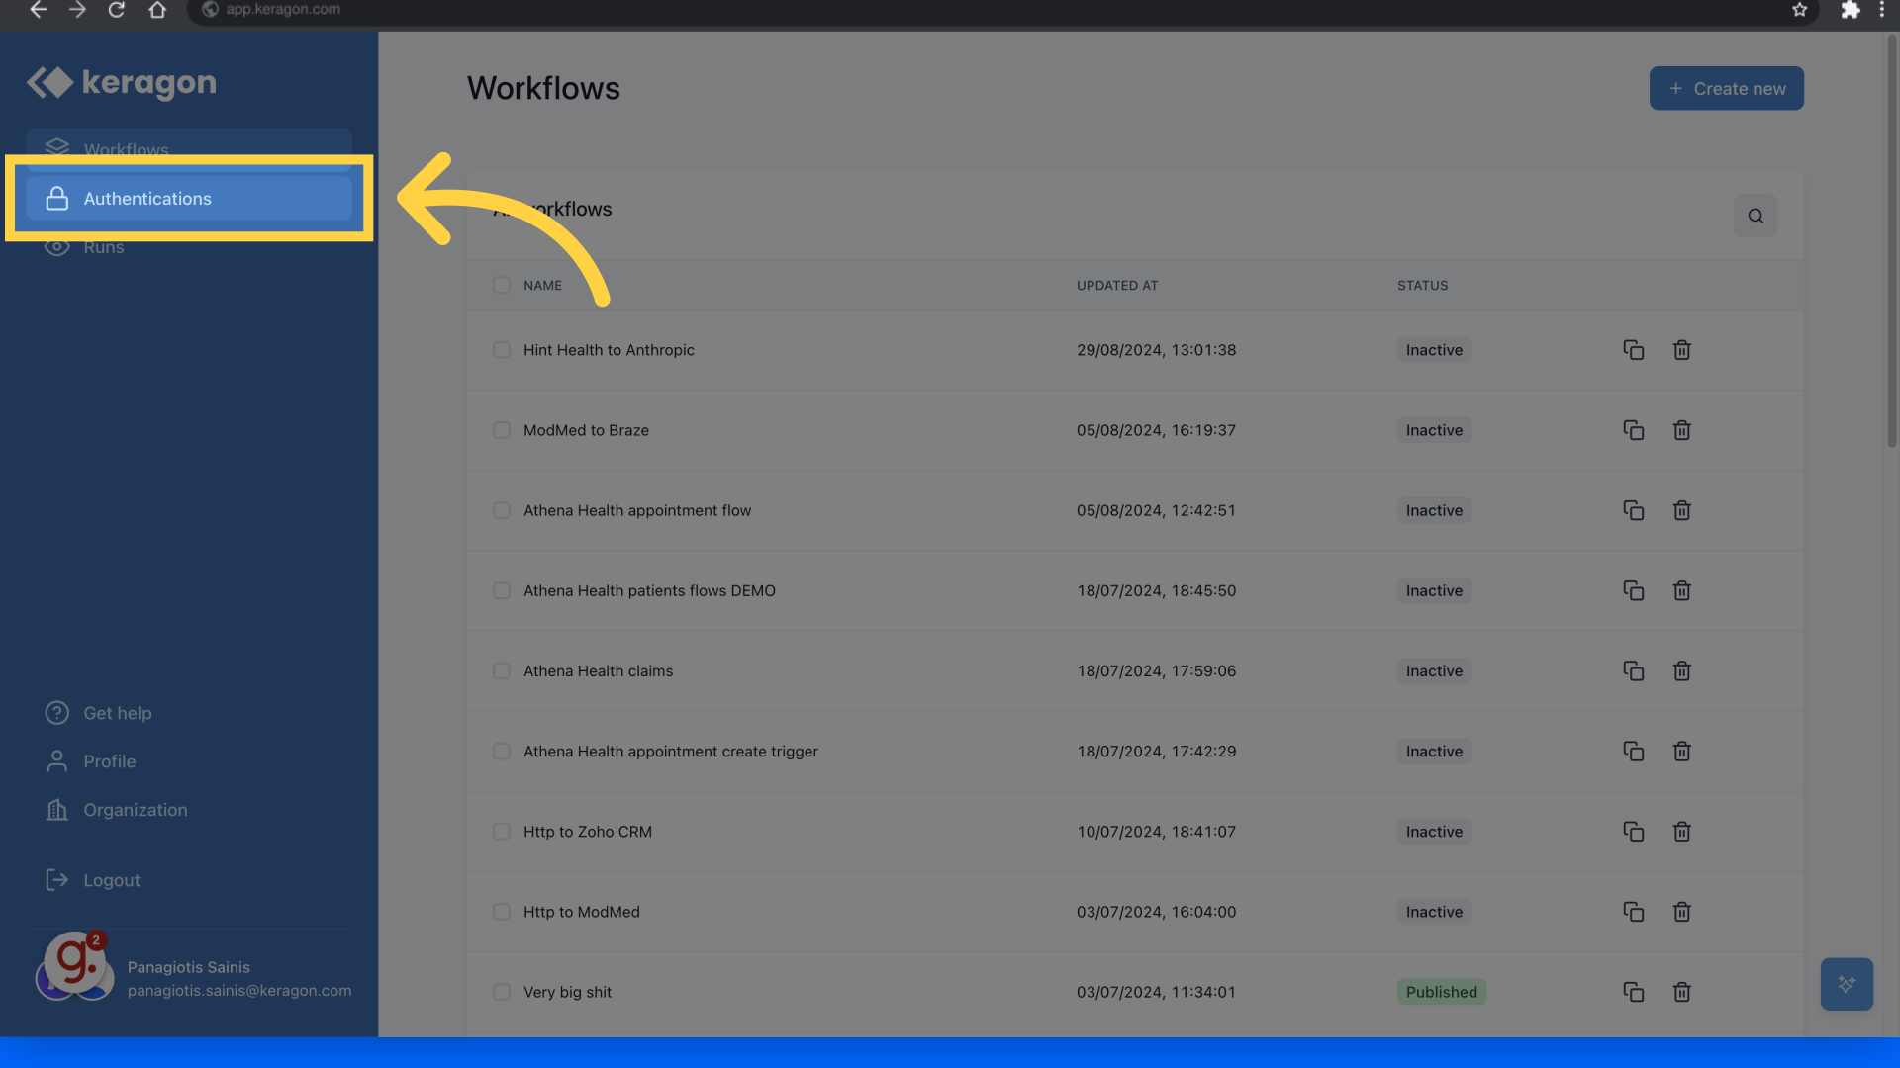Check Athena Health appointment flow checkbox
The width and height of the screenshot is (1900, 1068).
click(502, 510)
